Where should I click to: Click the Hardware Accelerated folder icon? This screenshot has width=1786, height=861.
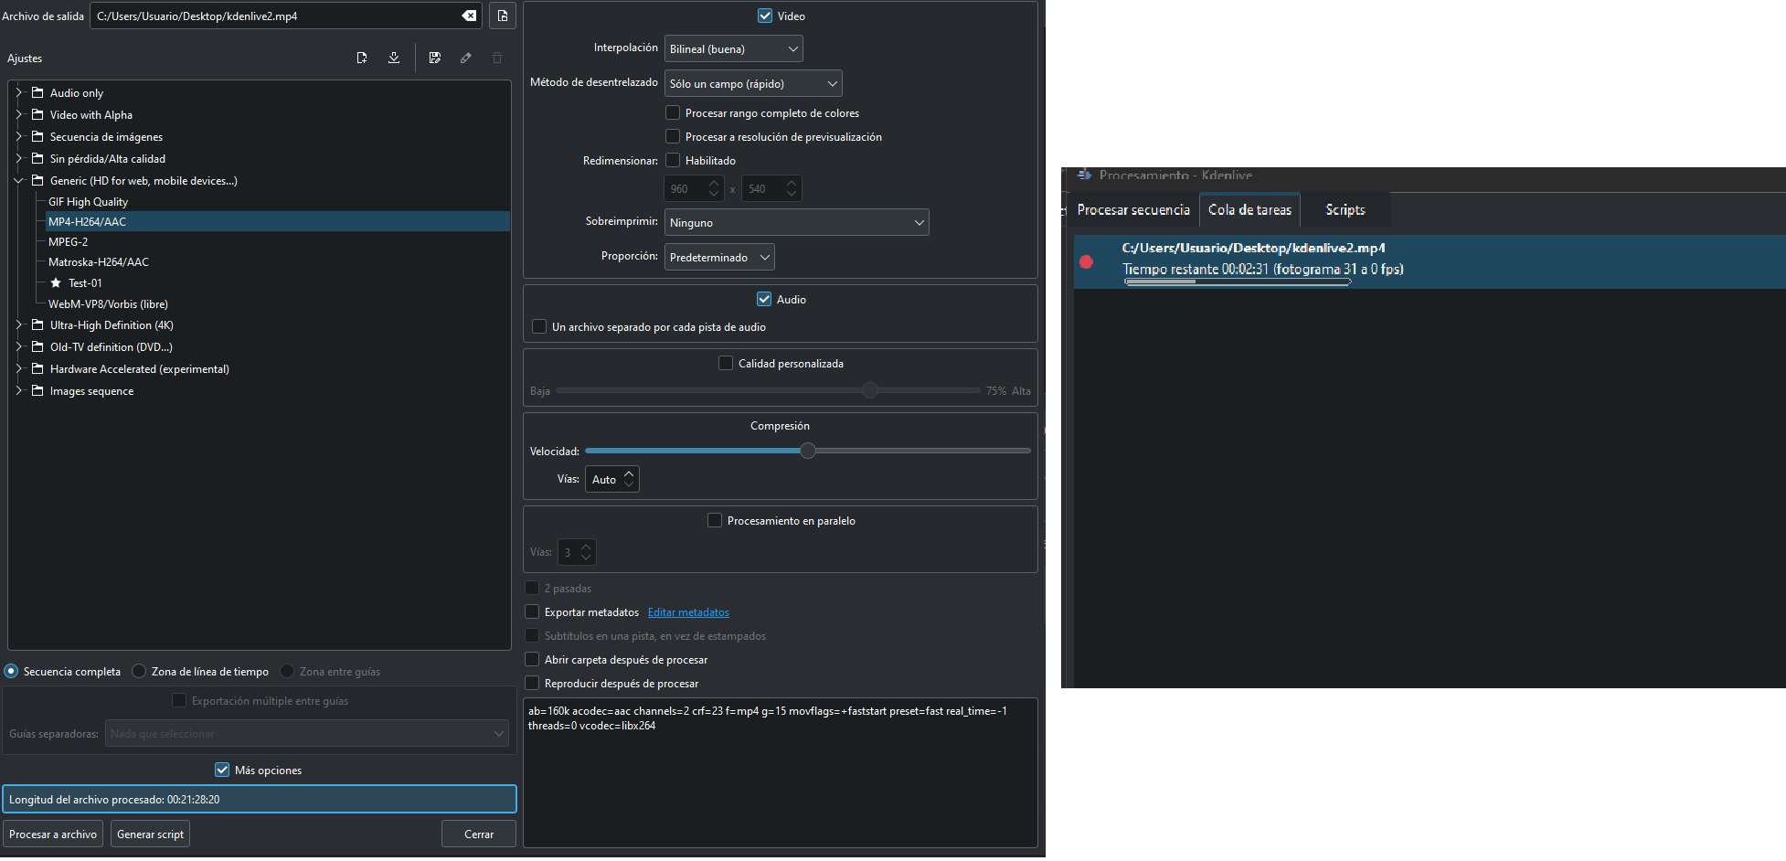[x=37, y=368]
